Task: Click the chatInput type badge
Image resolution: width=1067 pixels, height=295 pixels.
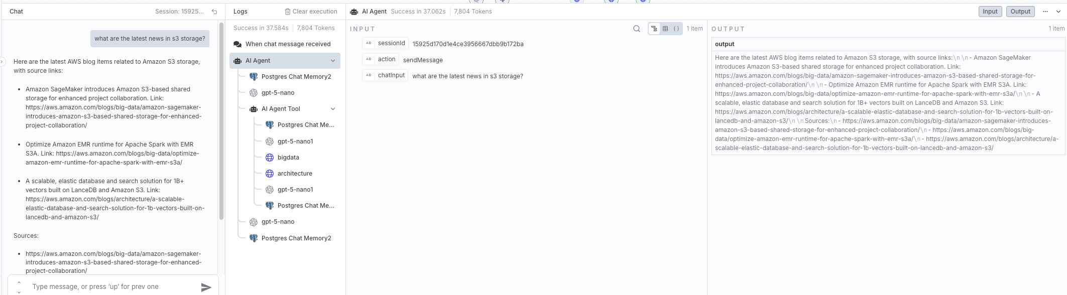Action: [x=369, y=76]
